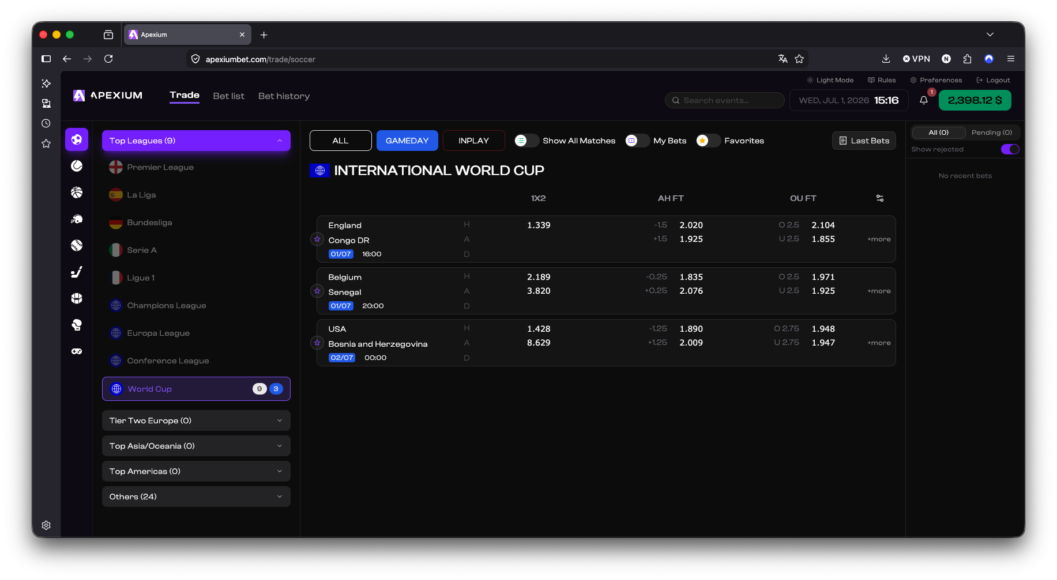The height and width of the screenshot is (580, 1057).
Task: Collapse the Top Leagues (9) section
Action: pyautogui.click(x=196, y=141)
